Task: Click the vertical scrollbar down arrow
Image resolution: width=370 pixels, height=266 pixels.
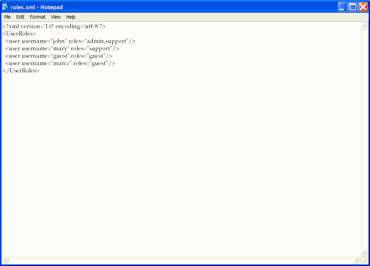Action: [x=364, y=253]
